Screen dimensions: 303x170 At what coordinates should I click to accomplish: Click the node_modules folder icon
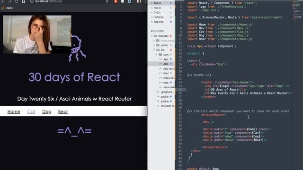coord(158,41)
